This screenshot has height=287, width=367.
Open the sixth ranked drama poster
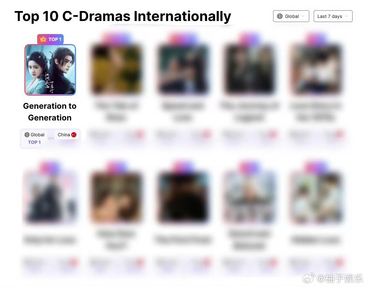50,197
